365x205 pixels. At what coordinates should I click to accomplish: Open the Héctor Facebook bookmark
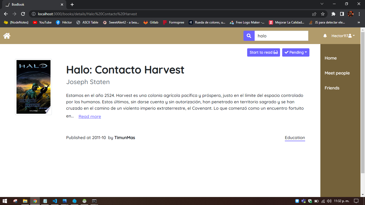coord(64,22)
